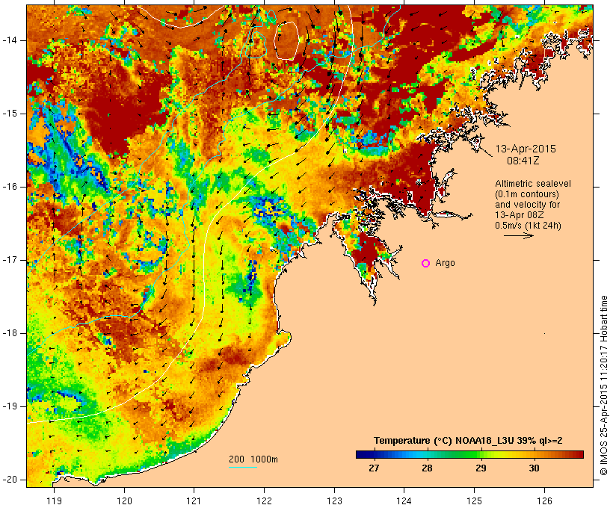Click '(0.1m contours)' caption line

coord(527,194)
